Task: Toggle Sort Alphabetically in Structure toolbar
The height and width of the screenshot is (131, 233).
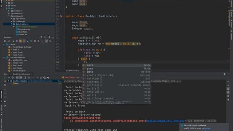Action: [9, 41]
